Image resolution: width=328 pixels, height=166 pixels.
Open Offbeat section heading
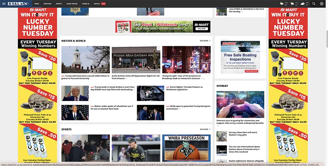[x=222, y=86]
